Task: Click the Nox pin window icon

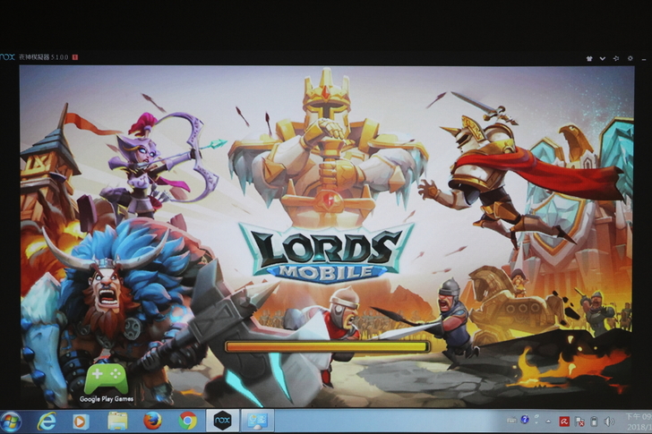Action: pyautogui.click(x=616, y=58)
